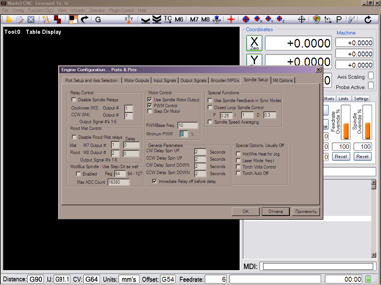
Task: Check Torch Auto Off option
Action: 238,173
